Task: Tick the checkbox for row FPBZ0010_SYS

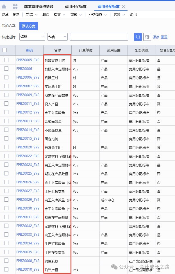Action: [x=6, y=269]
